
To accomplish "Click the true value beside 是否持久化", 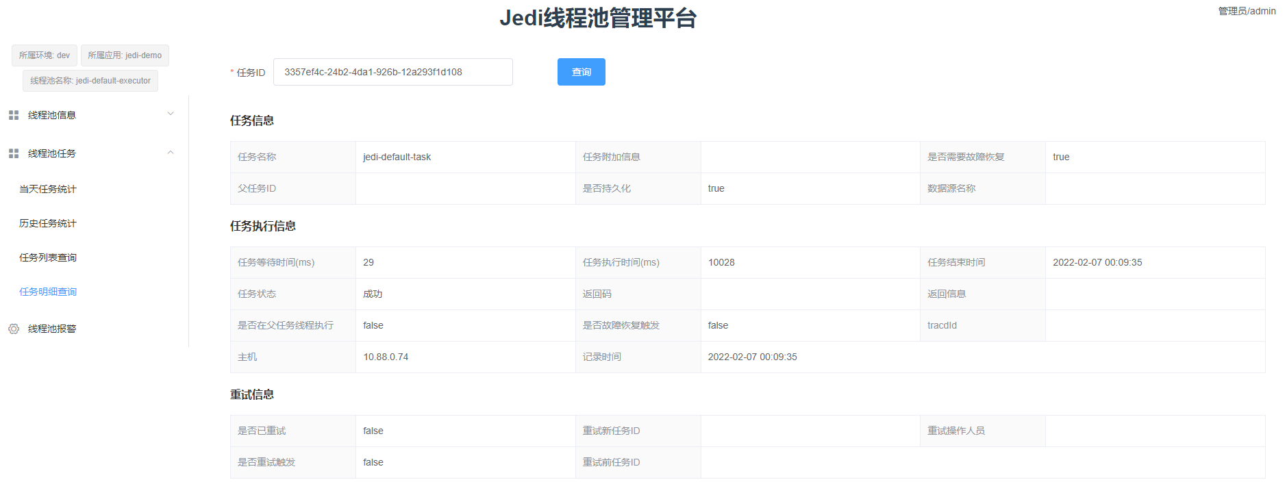I will pos(716,188).
